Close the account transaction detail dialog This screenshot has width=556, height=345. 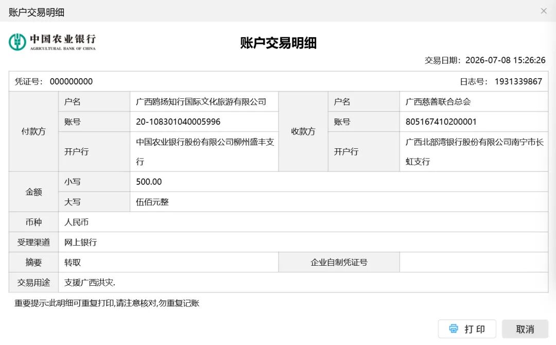click(544, 11)
